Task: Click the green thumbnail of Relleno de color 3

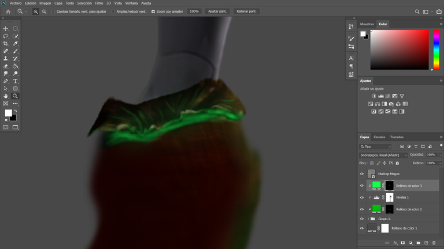Action: tap(376, 185)
